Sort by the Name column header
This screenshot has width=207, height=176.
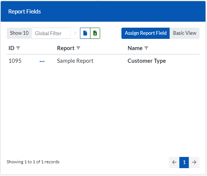click(x=135, y=48)
